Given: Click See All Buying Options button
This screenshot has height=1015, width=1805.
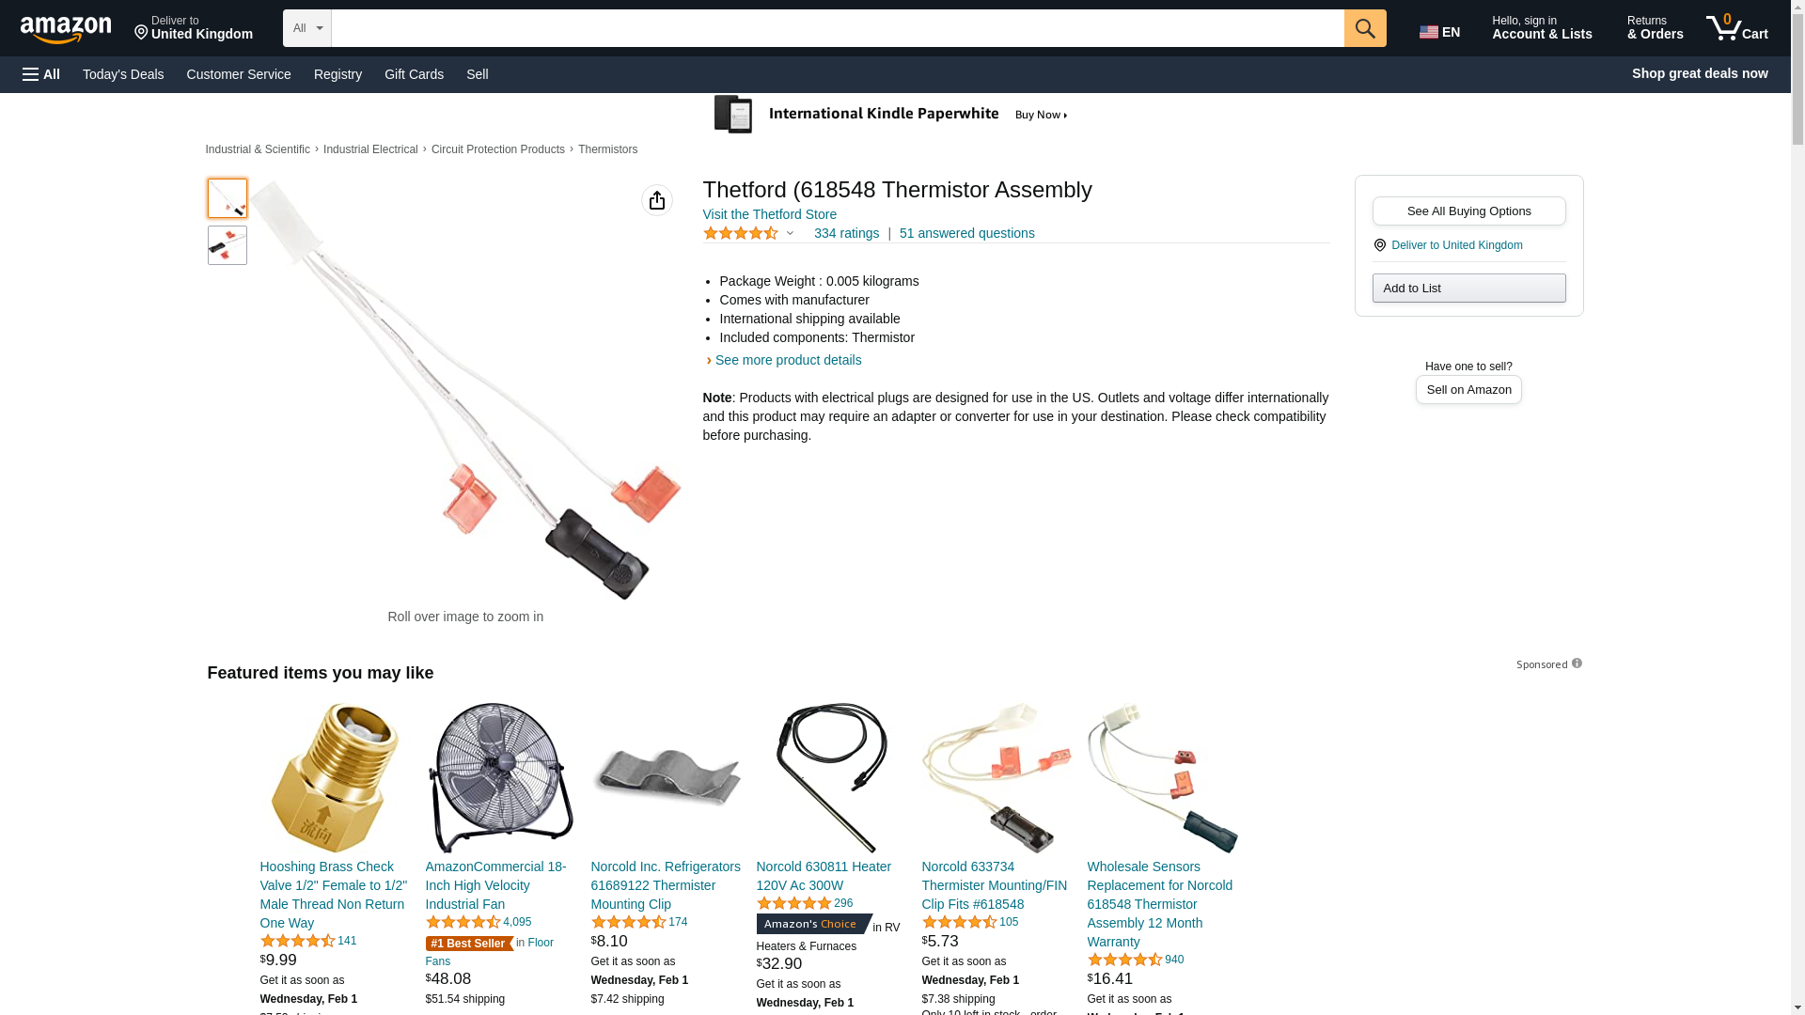Looking at the screenshot, I should tap(1468, 211).
